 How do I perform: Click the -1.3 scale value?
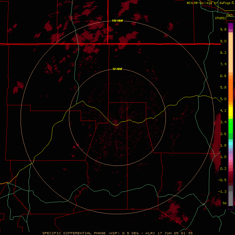point(222,192)
